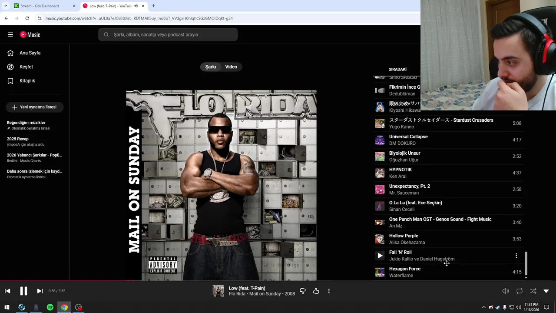Image resolution: width=556 pixels, height=313 pixels.
Task: Open Beğendiğim müzikler playlist
Action: pyautogui.click(x=35, y=125)
